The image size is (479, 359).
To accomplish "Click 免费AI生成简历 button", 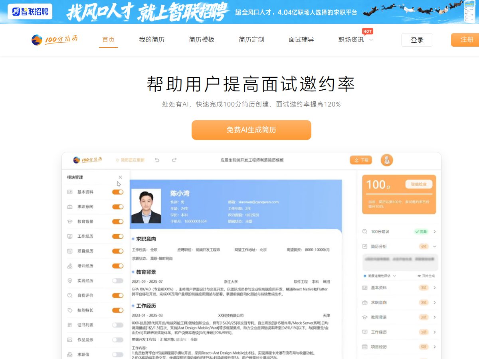I will click(x=251, y=130).
